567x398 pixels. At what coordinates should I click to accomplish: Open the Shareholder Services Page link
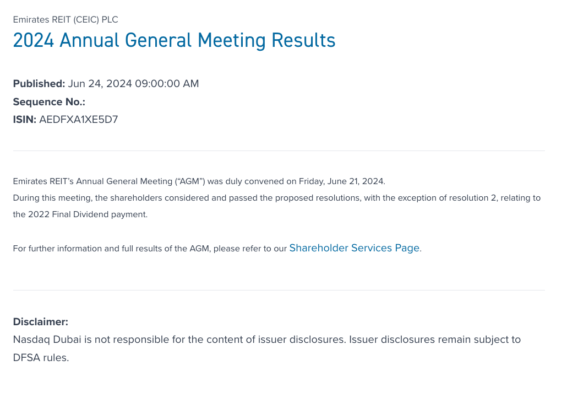[354, 248]
